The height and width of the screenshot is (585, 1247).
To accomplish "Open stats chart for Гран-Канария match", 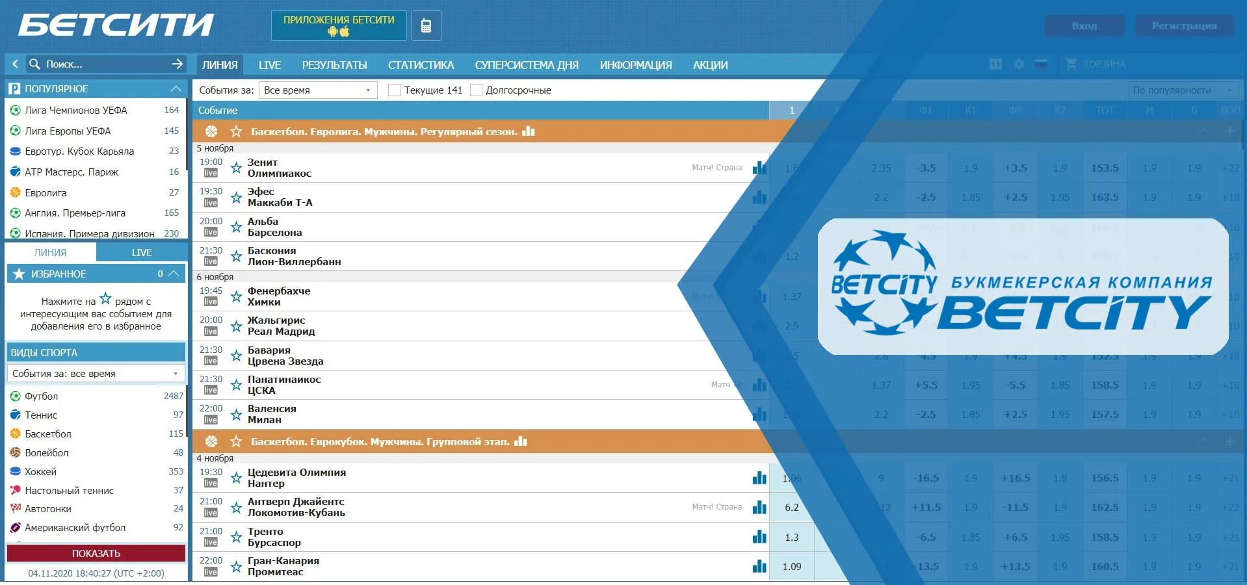I will coord(759,566).
